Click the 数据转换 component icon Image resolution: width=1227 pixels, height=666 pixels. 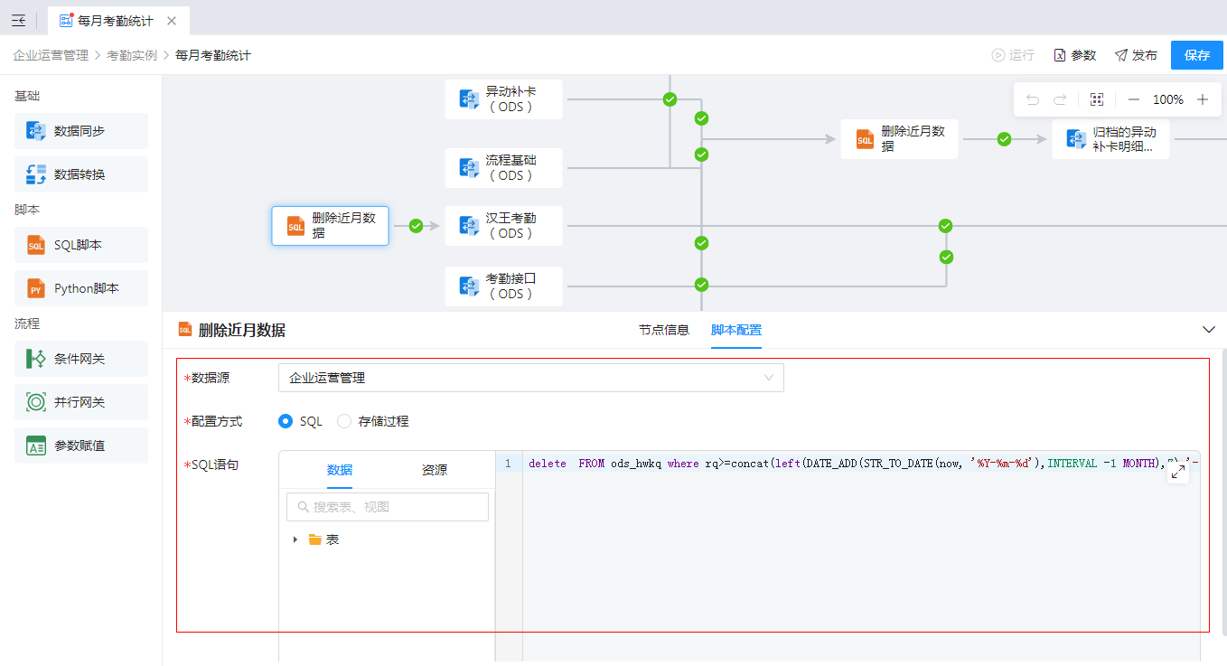coord(36,174)
